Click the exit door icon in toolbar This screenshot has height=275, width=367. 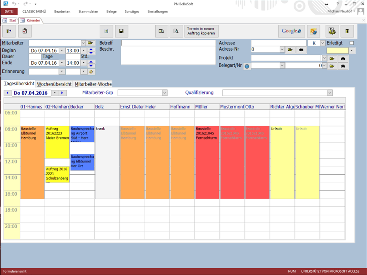pos(9,31)
